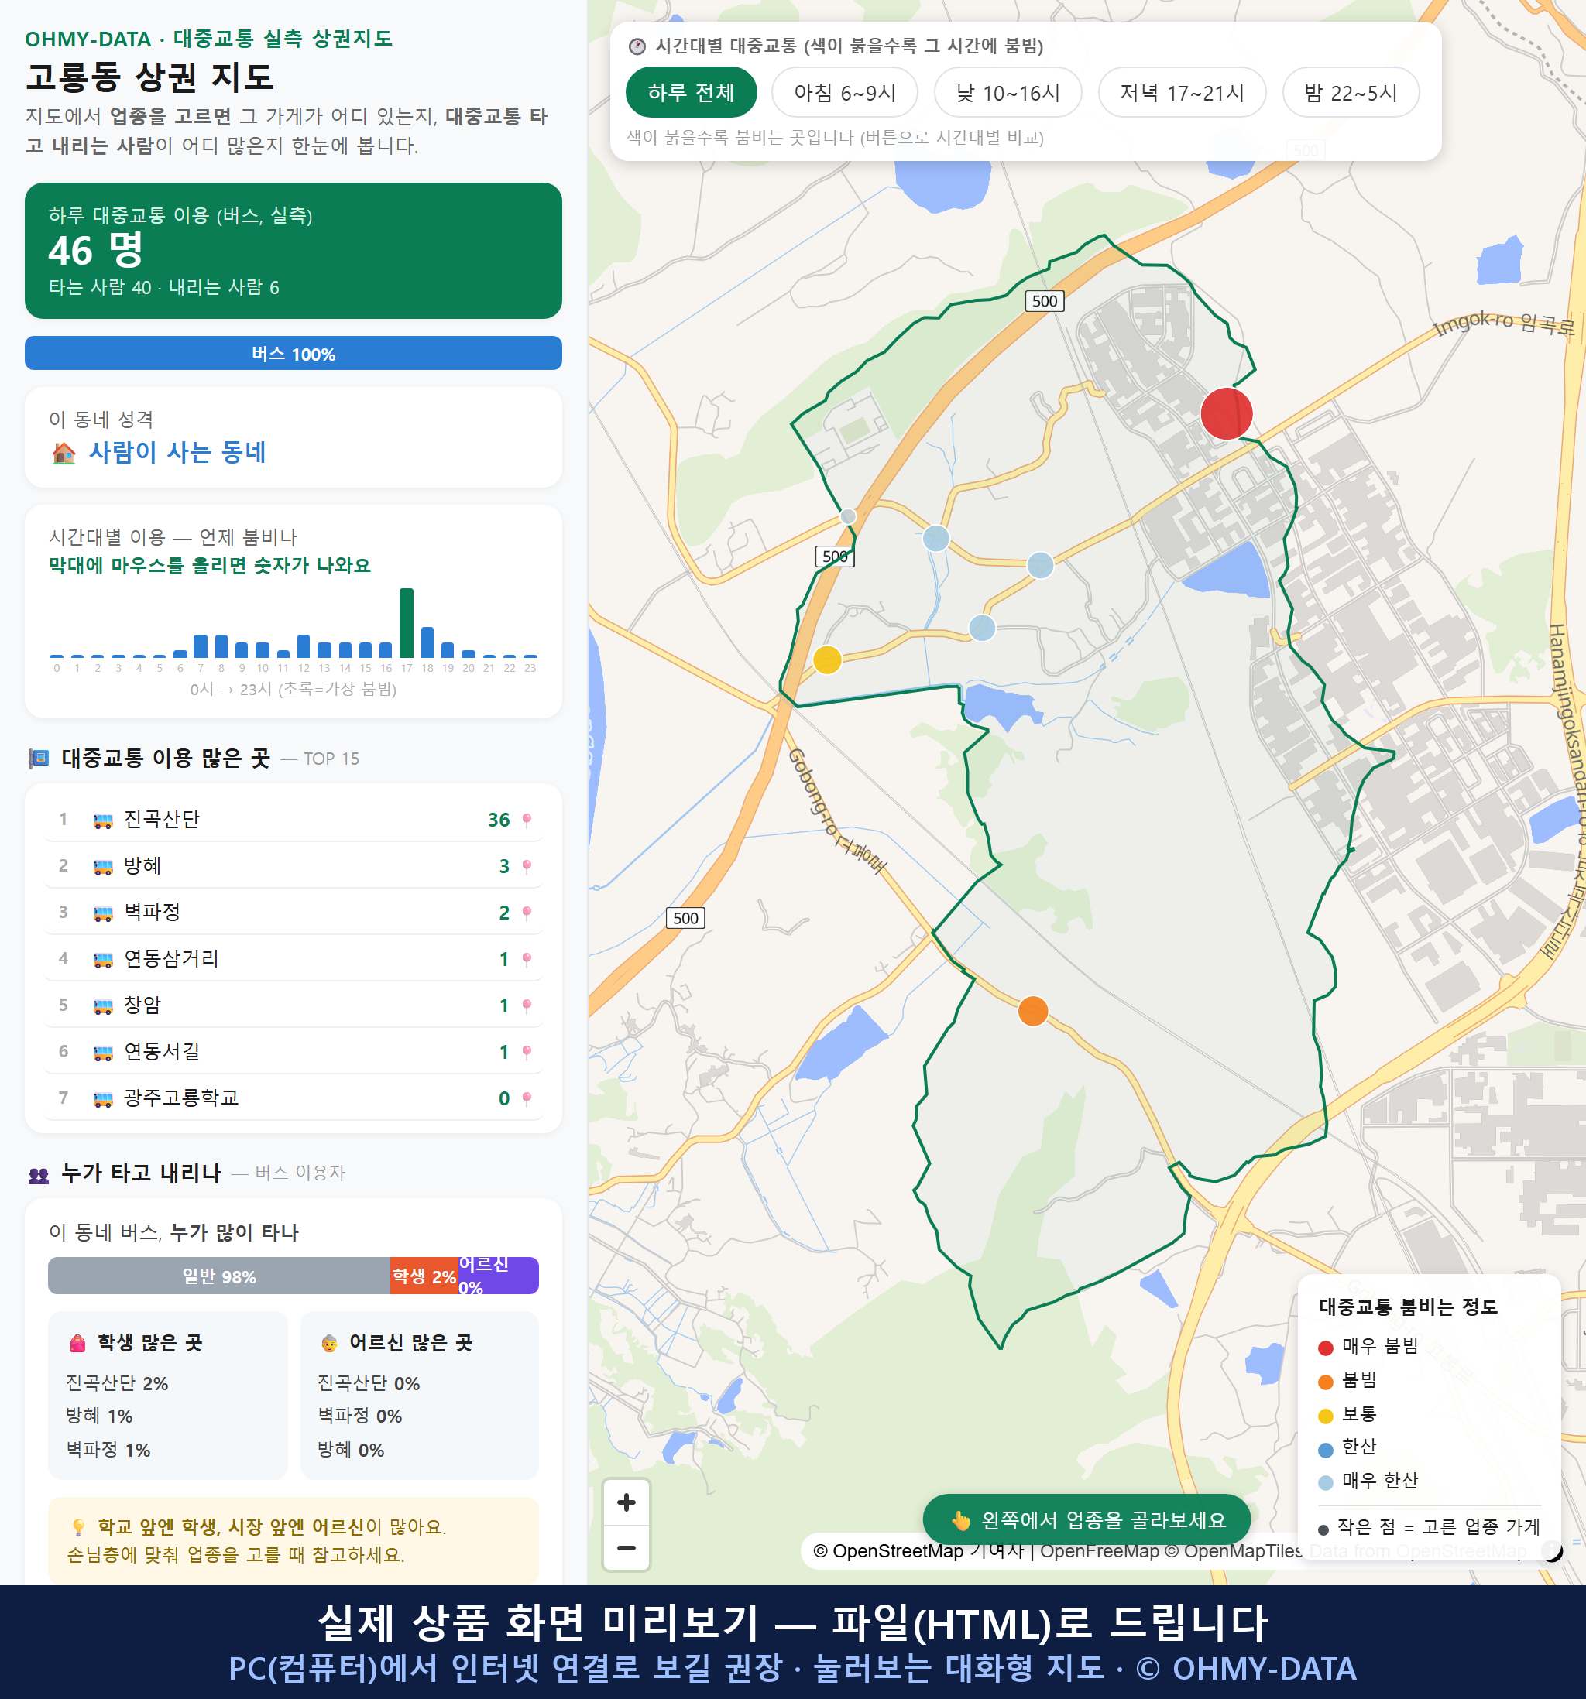
Task: Click the 학생 2% orange segment
Action: [424, 1276]
